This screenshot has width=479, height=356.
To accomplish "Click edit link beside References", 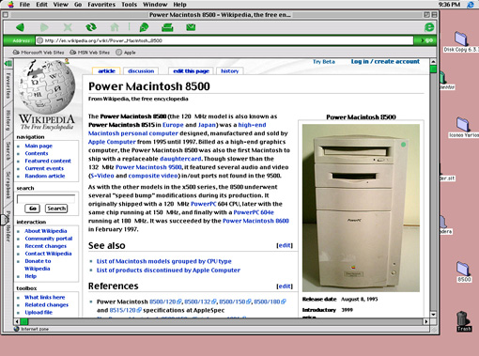I will (285, 286).
